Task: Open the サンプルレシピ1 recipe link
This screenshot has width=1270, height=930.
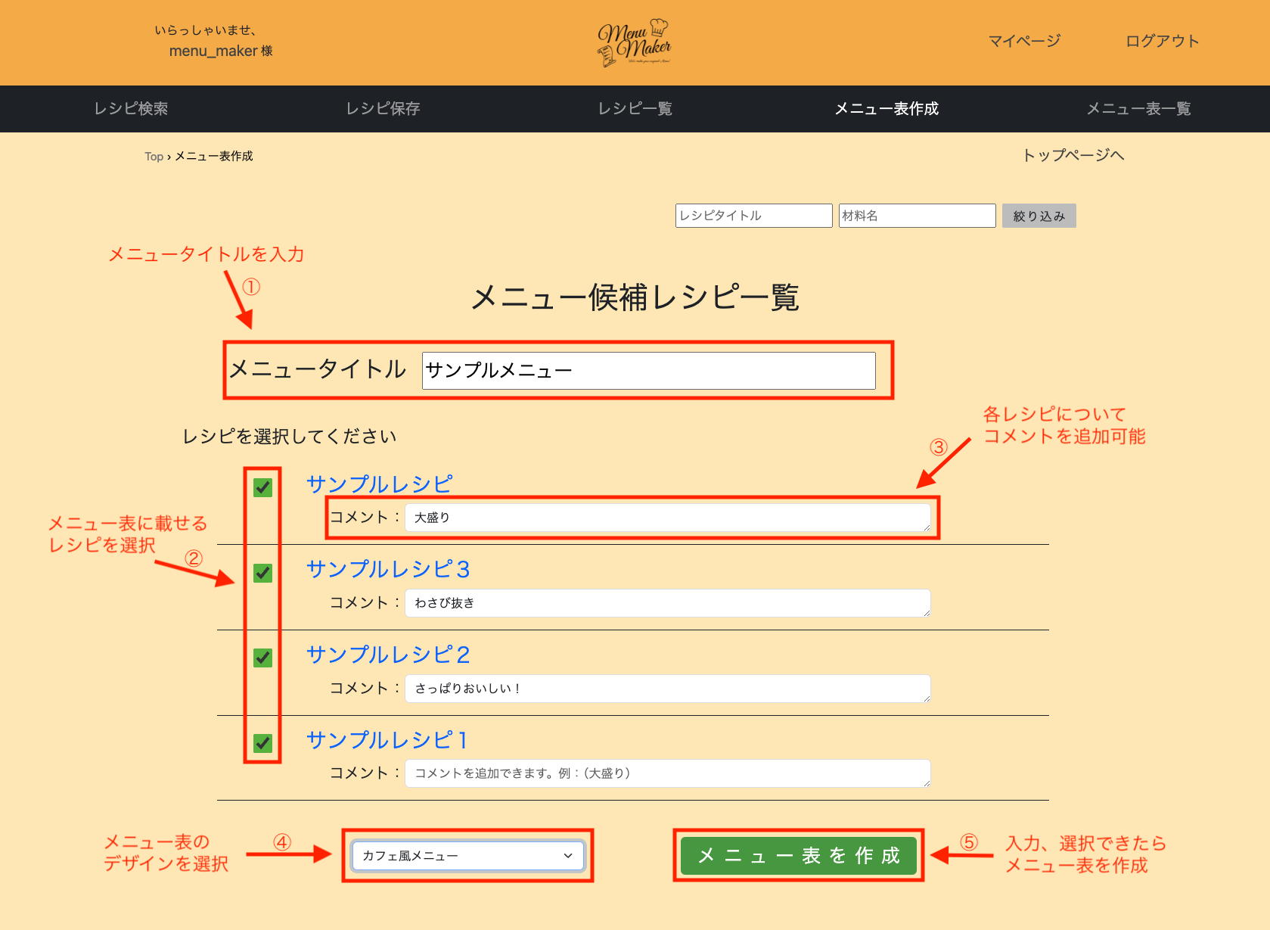Action: pyautogui.click(x=387, y=740)
